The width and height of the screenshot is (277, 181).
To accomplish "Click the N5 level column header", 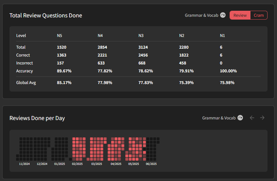I will pyautogui.click(x=59, y=35).
